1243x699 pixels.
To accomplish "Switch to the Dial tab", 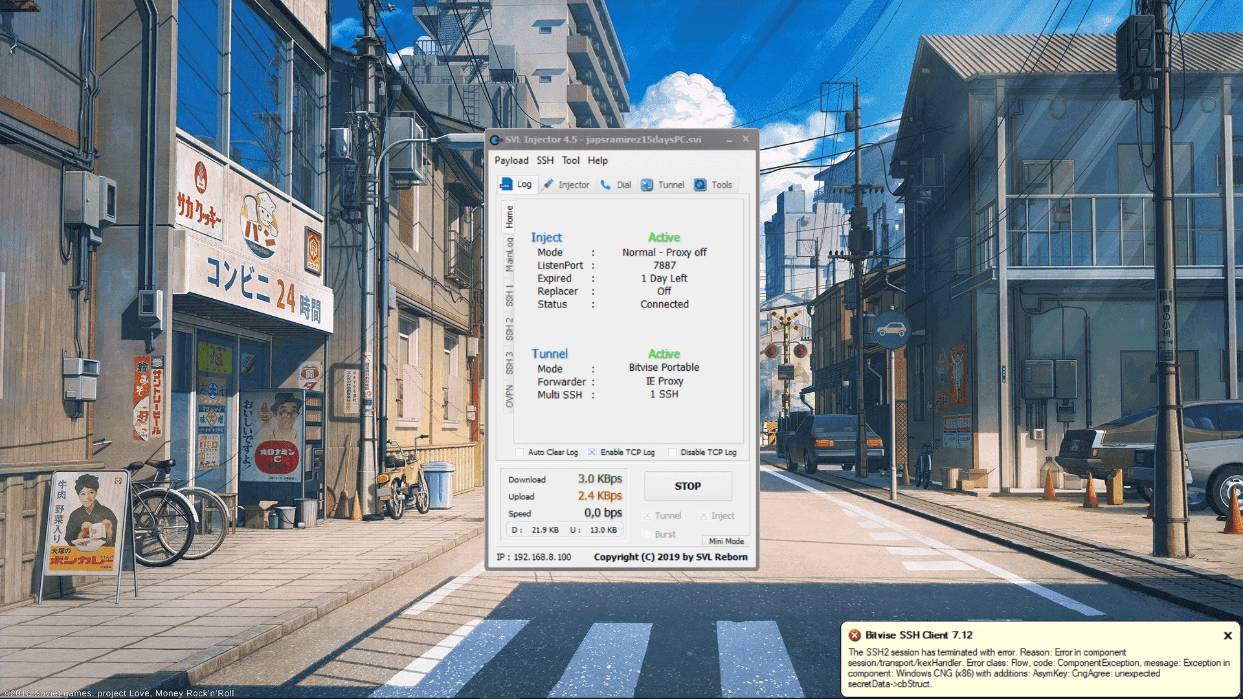I will pos(616,184).
